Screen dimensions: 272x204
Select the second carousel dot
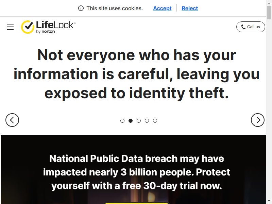pos(131,121)
